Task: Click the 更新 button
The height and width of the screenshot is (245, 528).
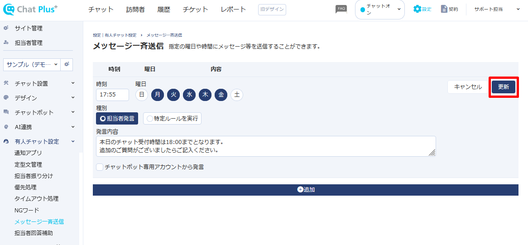Action: [504, 87]
